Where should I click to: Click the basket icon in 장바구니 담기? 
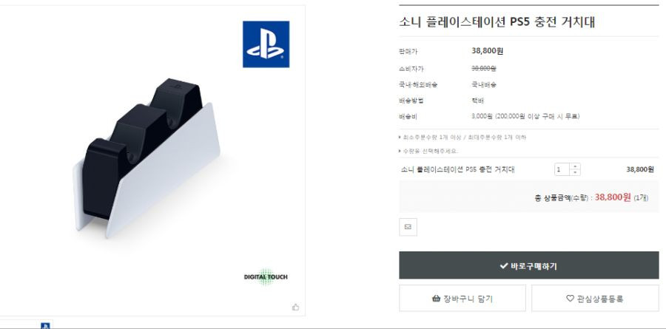(436, 299)
